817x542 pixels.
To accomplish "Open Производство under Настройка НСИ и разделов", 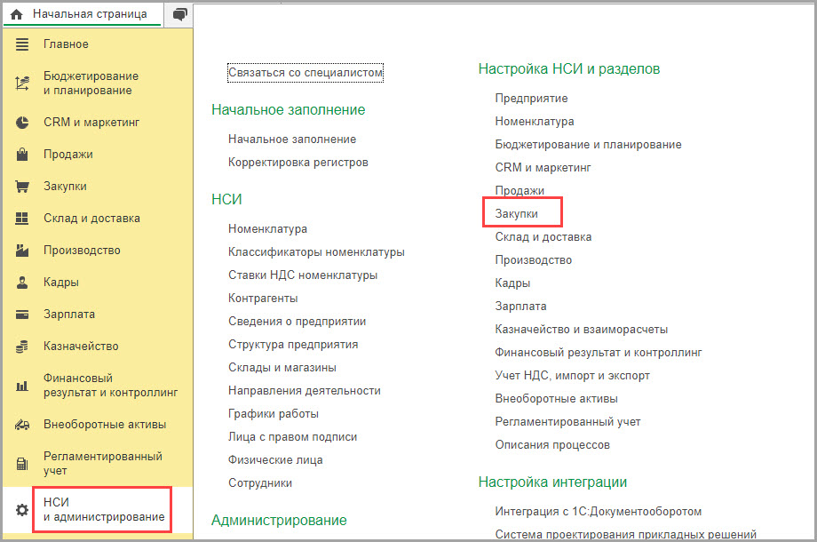I will click(534, 260).
